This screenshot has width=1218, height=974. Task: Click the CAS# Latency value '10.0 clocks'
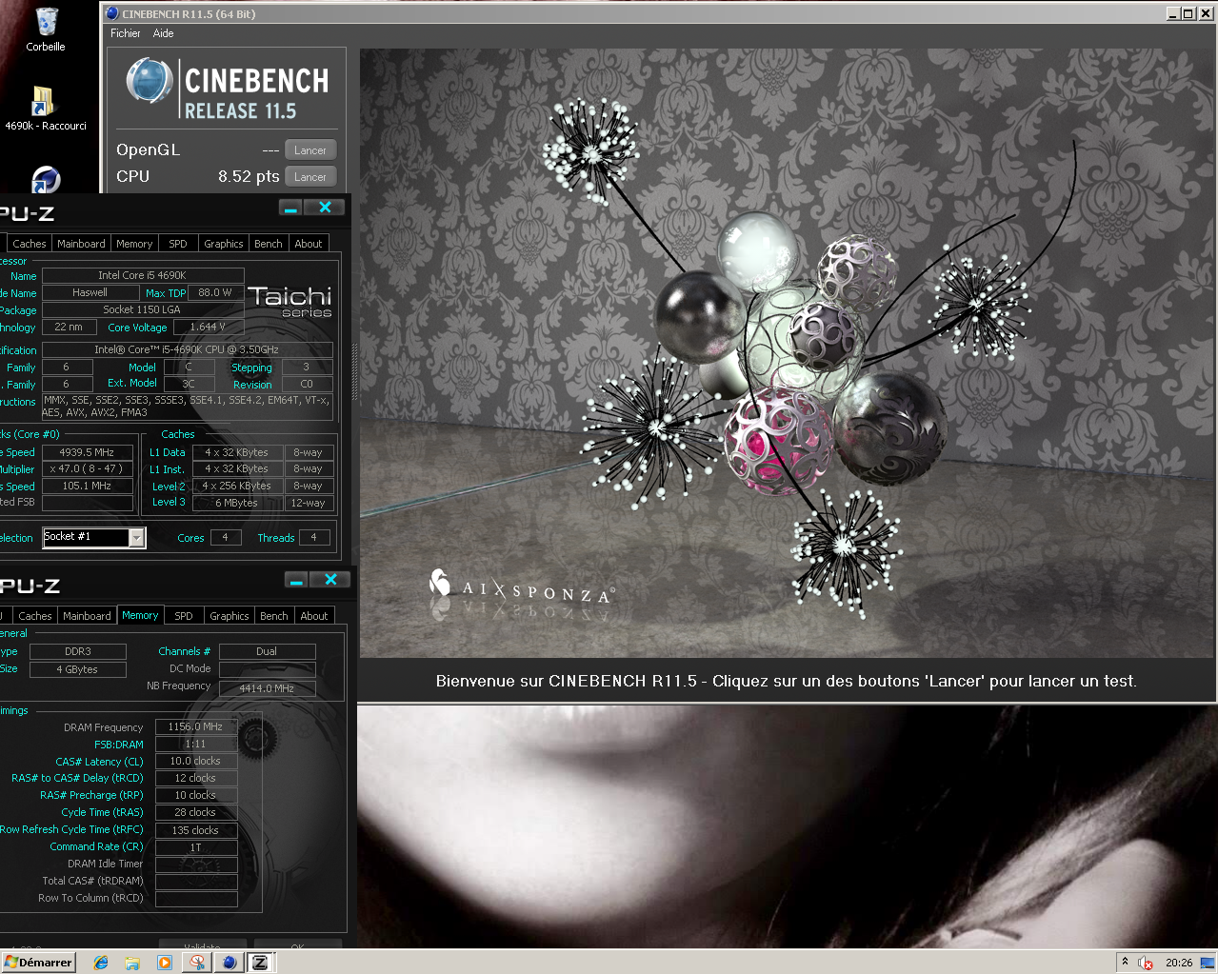[x=195, y=761]
